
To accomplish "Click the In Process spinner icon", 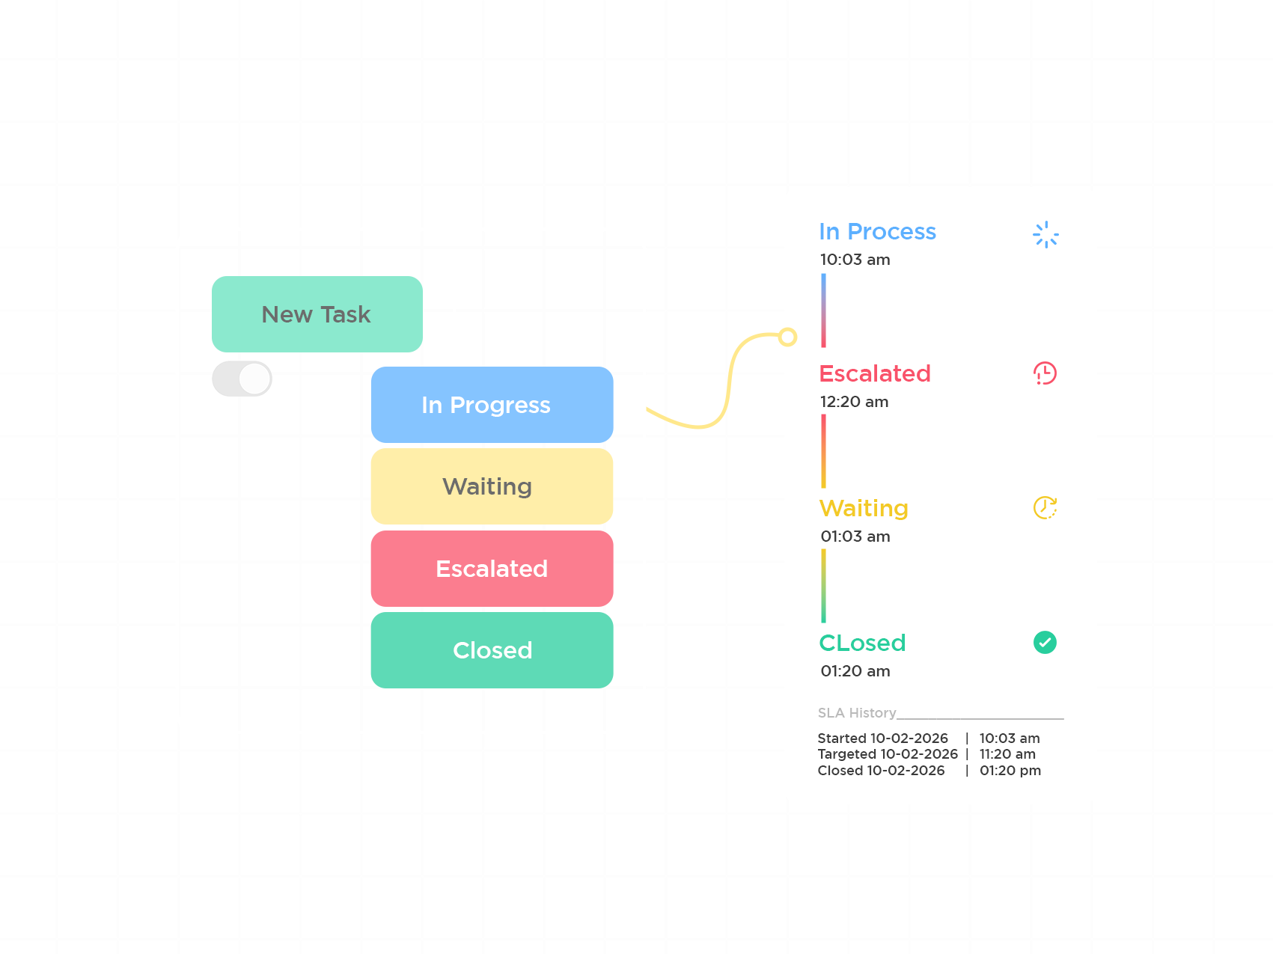I will (x=1045, y=234).
